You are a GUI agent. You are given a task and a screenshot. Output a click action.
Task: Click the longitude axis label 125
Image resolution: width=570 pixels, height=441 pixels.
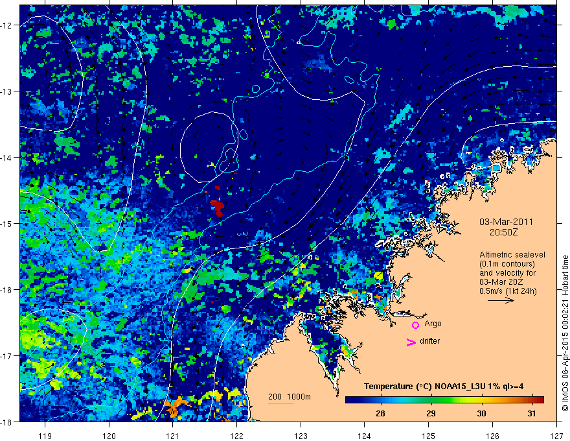click(429, 436)
